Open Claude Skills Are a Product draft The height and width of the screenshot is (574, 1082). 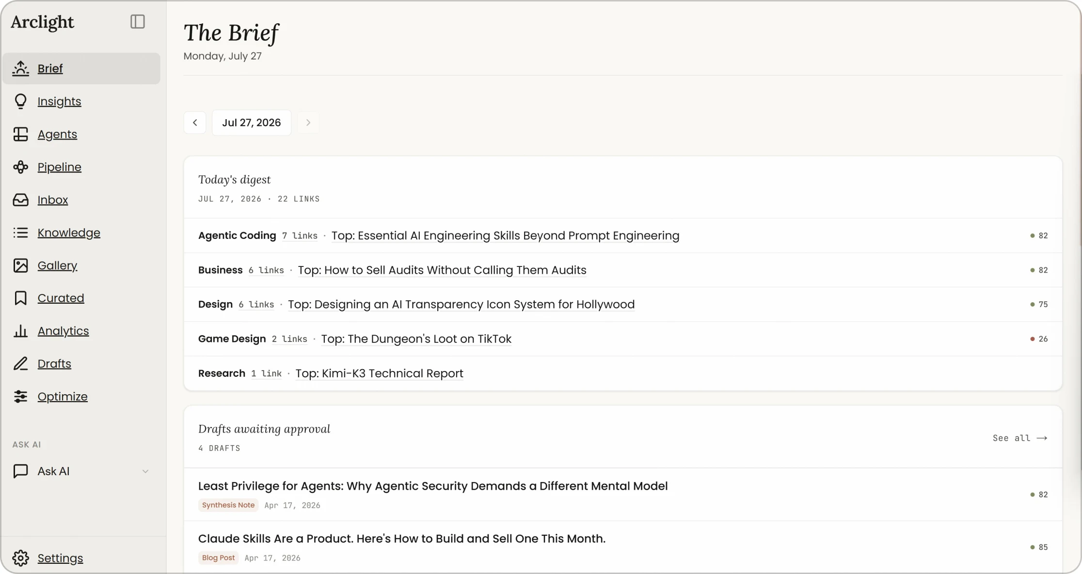[x=402, y=539]
